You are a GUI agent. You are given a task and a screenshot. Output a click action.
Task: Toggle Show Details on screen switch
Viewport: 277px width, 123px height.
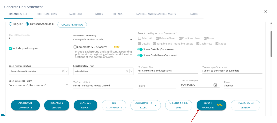[x=140, y=49]
